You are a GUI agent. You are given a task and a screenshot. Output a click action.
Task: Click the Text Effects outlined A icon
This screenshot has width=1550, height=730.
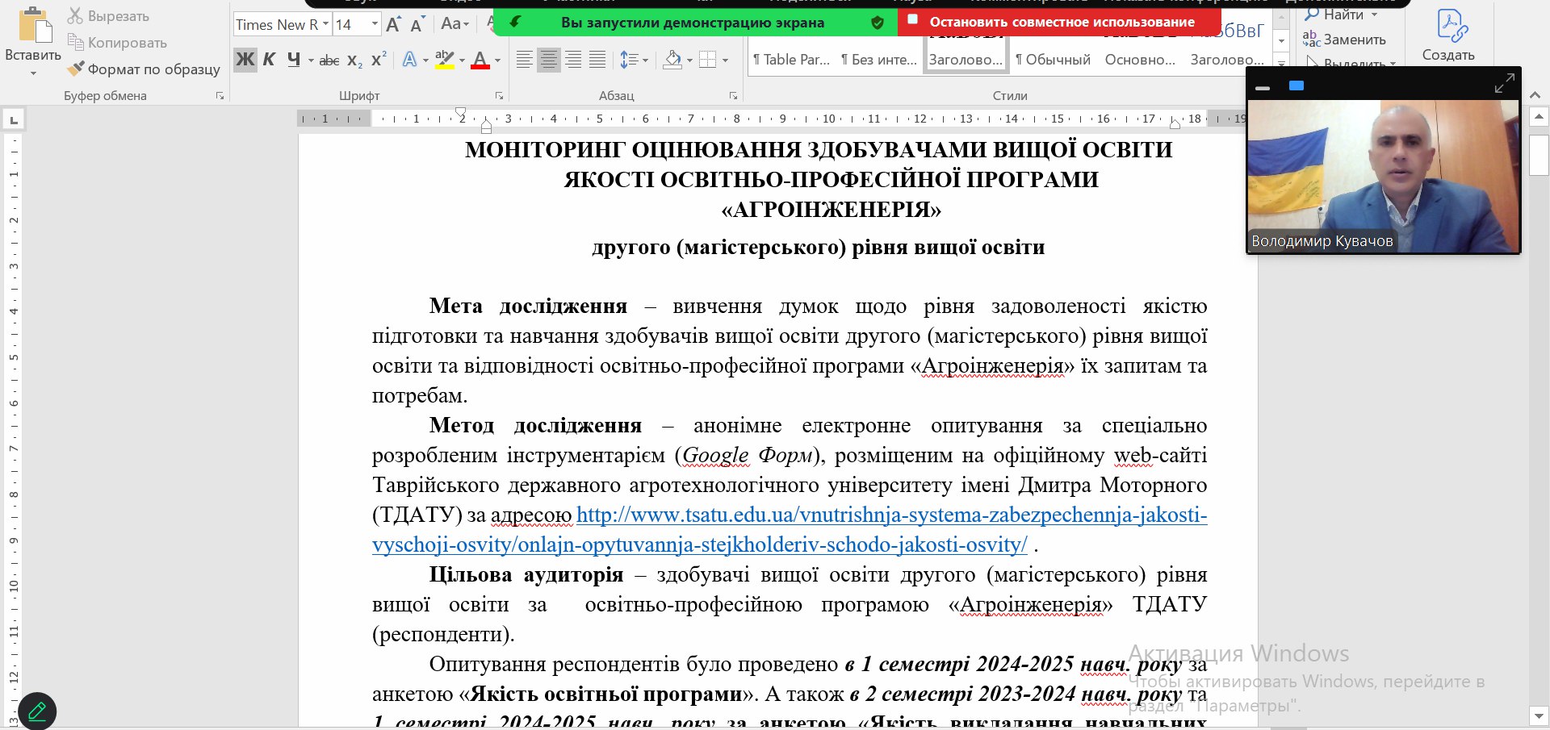[410, 60]
